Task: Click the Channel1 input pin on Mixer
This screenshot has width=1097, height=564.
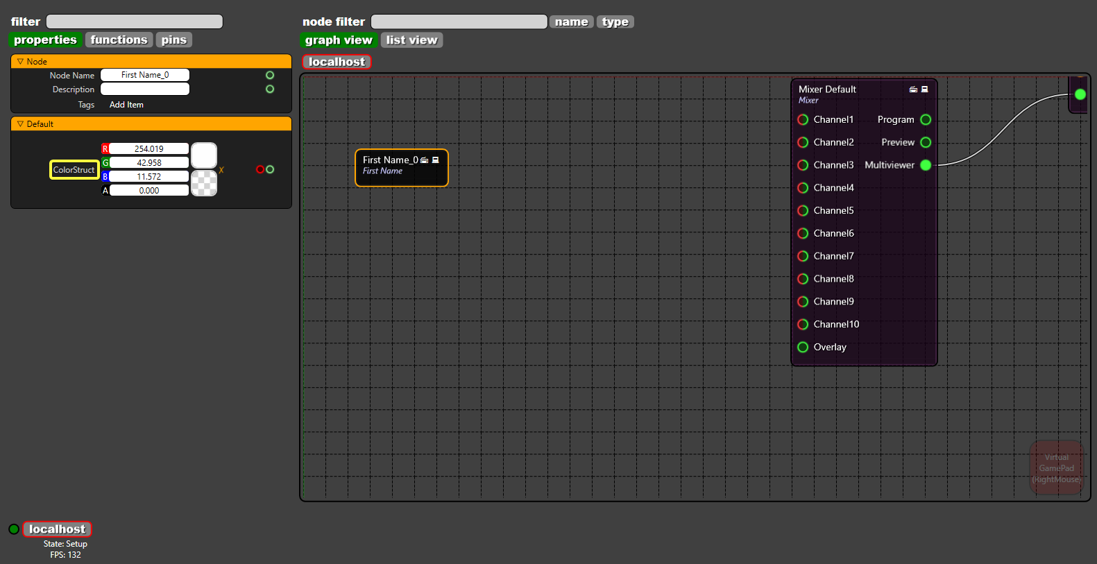Action: 803,120
